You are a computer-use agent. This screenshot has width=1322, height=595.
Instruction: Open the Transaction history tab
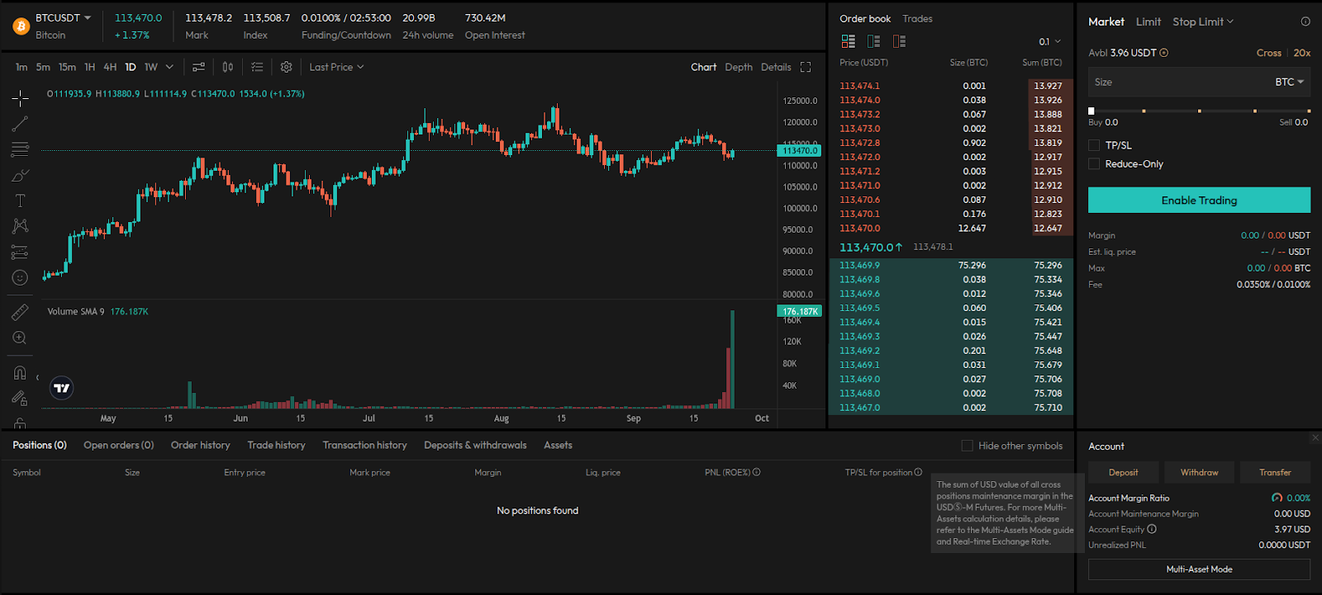(365, 445)
